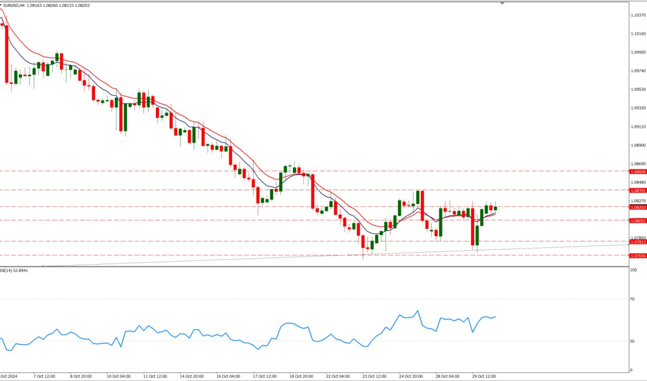Click the 1.09530 price scale label

tap(638, 89)
